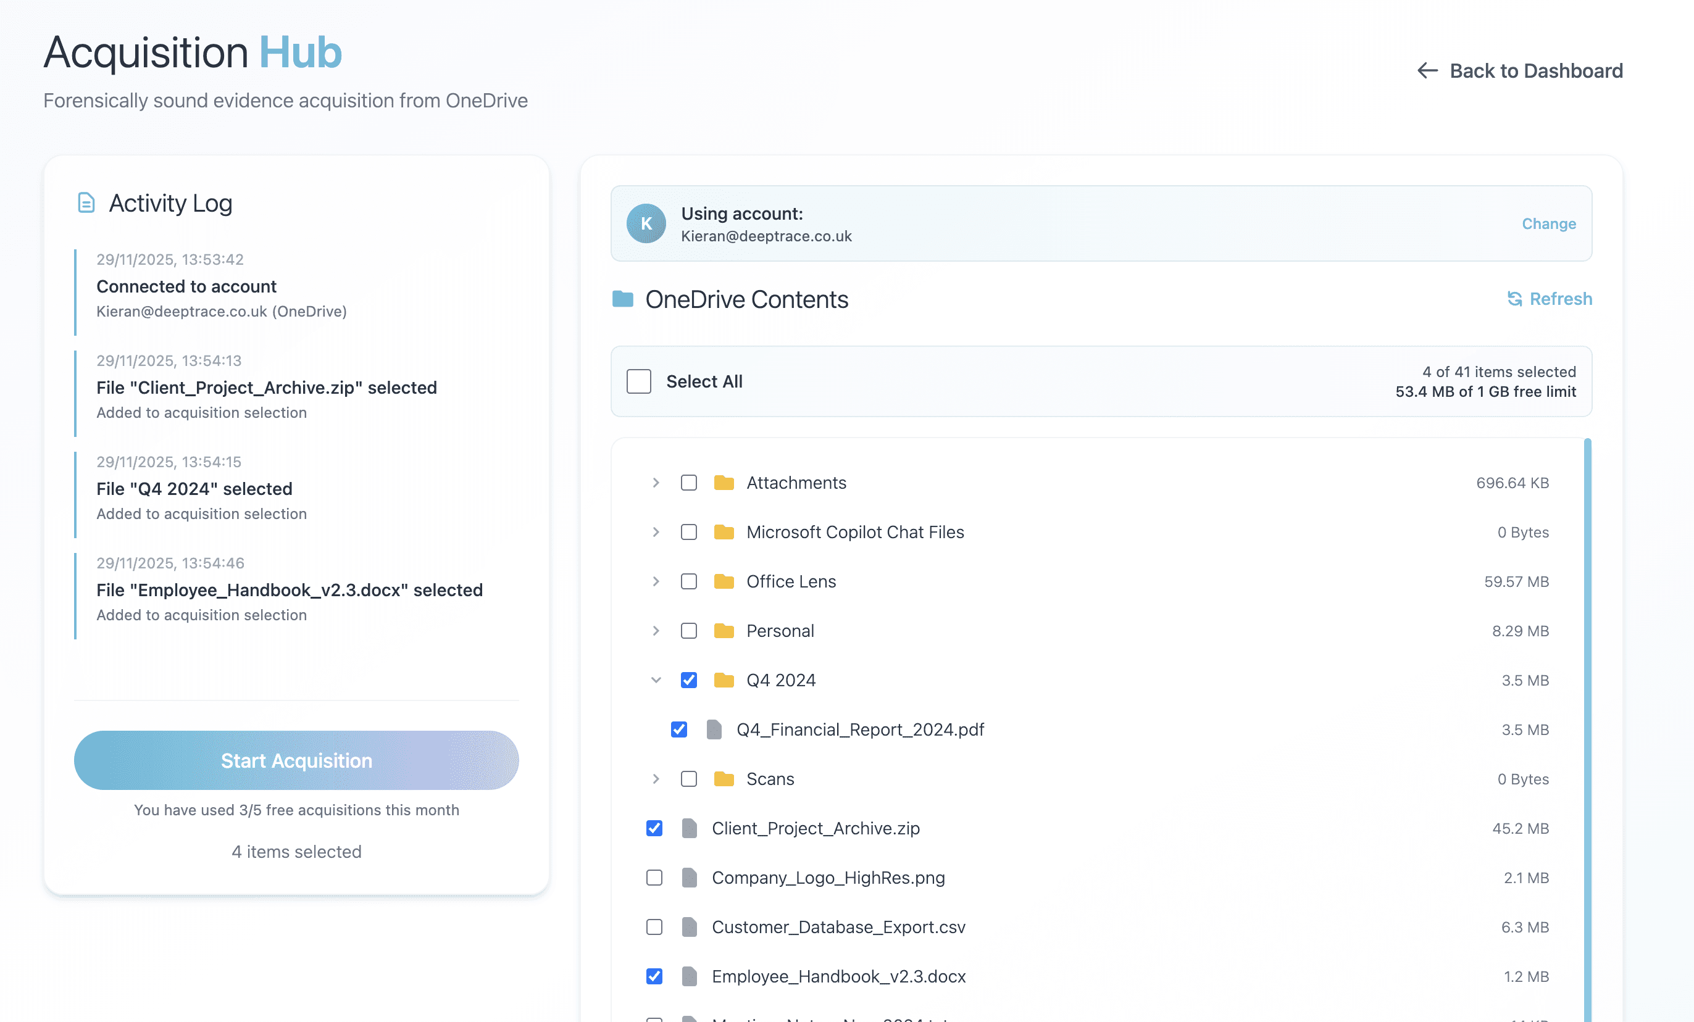Click the '45.2 MB' size value
Viewport: 1694px width, 1022px height.
[1520, 828]
